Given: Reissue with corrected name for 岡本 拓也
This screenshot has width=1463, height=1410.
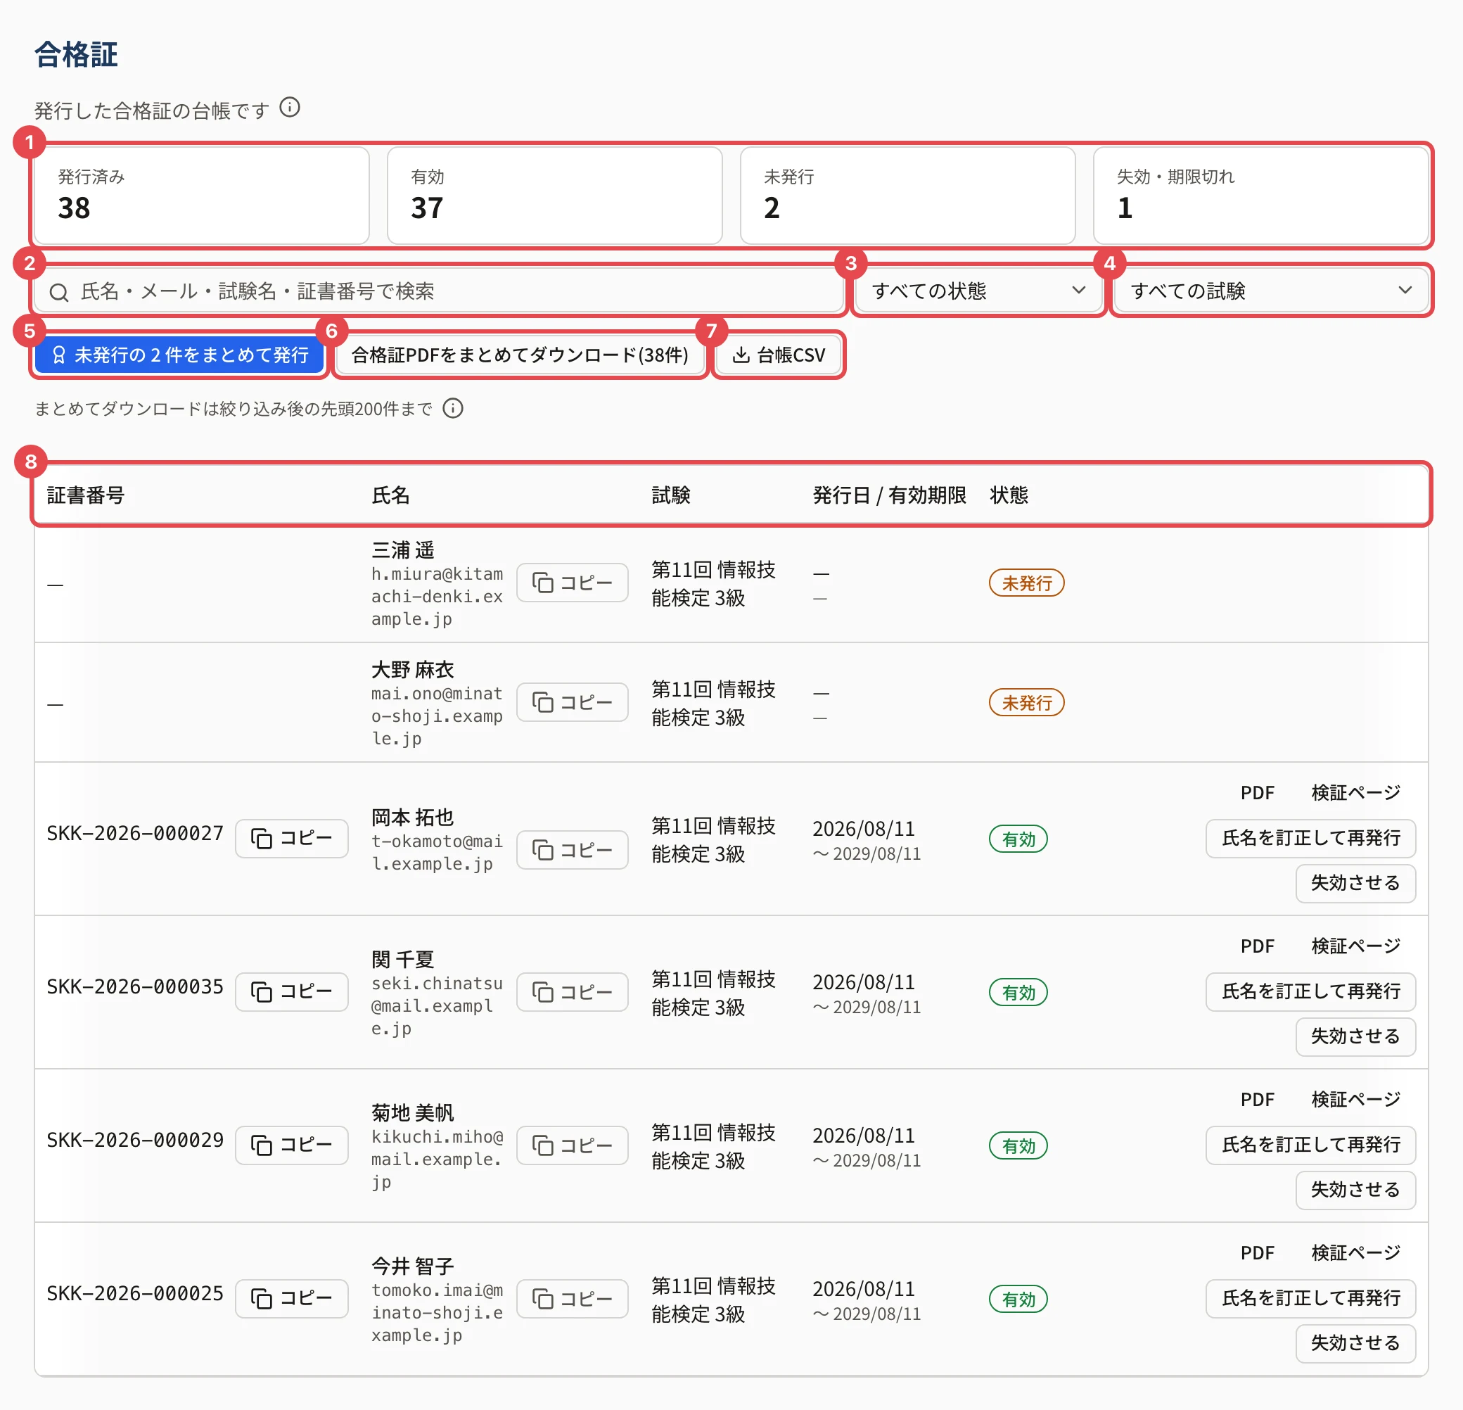Looking at the screenshot, I should (1311, 838).
